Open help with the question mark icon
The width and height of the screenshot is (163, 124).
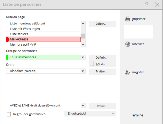(x=147, y=4)
